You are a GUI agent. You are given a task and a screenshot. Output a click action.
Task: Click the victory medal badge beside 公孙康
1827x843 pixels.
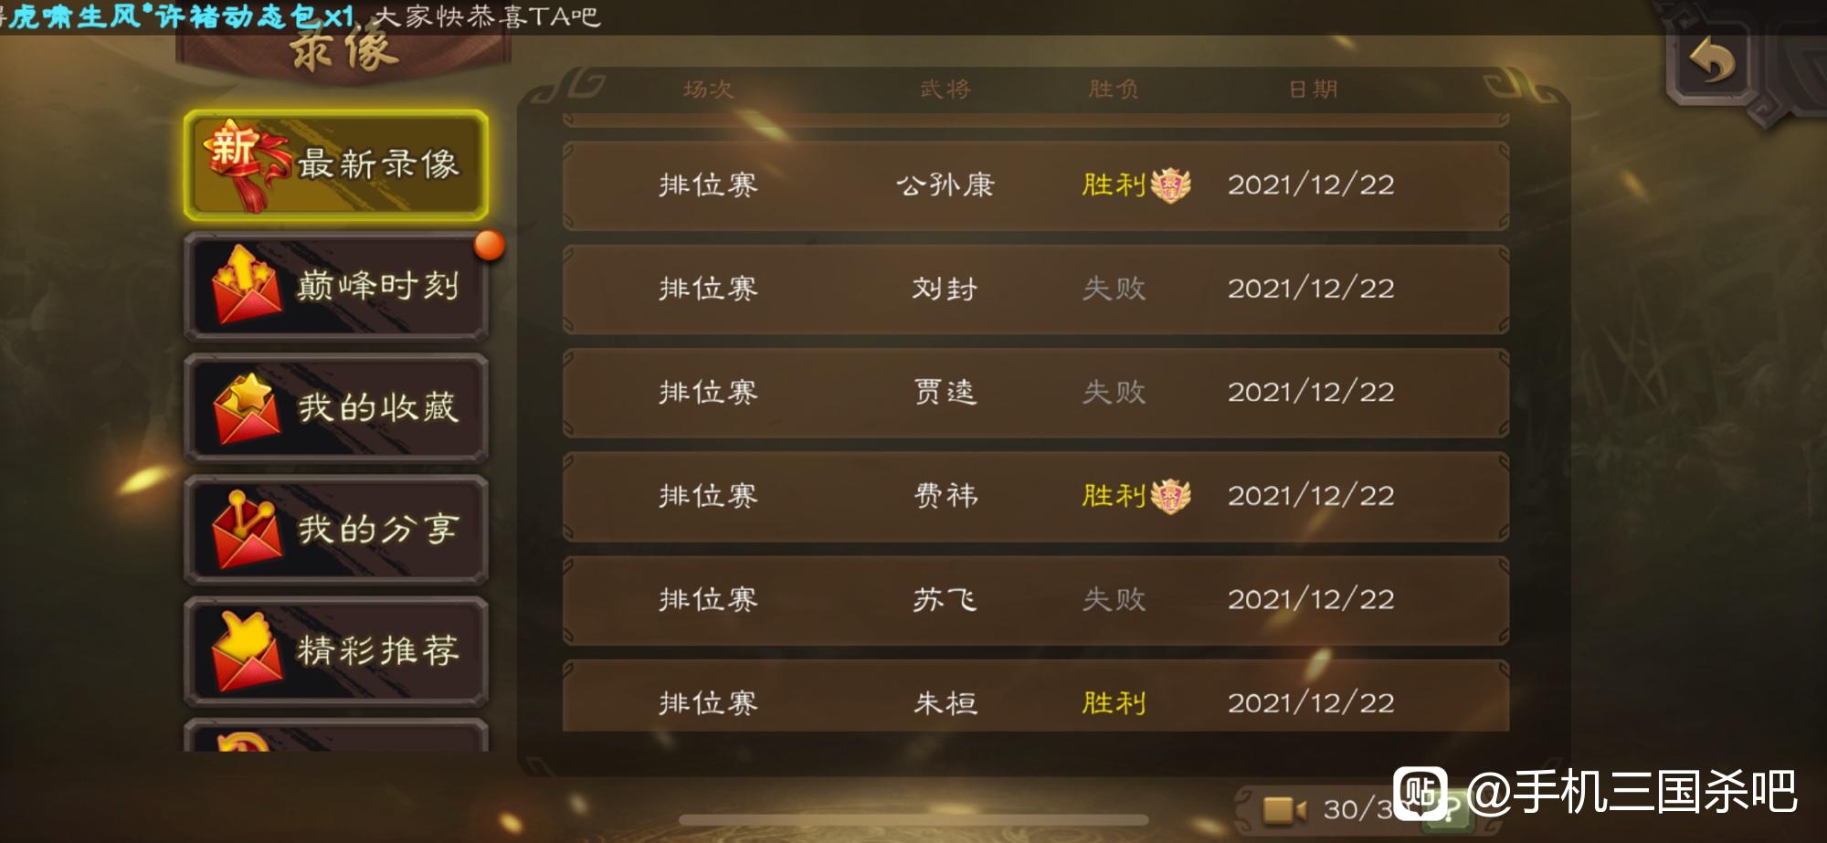click(1171, 185)
